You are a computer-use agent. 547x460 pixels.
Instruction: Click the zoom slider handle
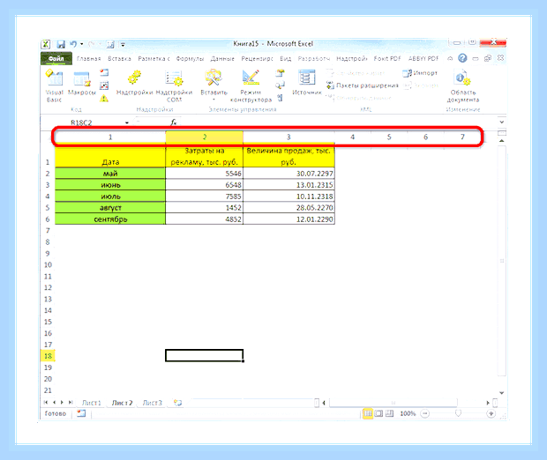point(458,413)
